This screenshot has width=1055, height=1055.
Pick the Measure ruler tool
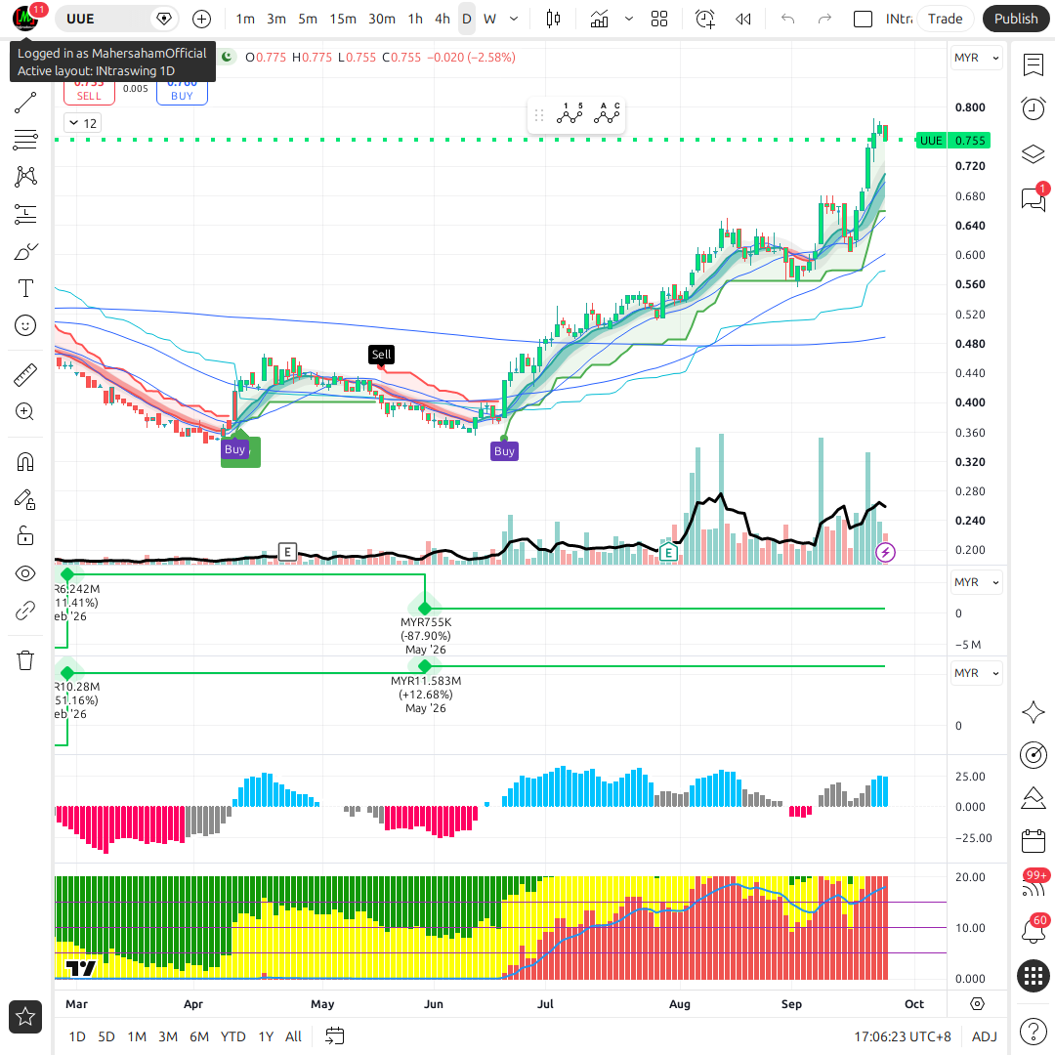tap(25, 375)
